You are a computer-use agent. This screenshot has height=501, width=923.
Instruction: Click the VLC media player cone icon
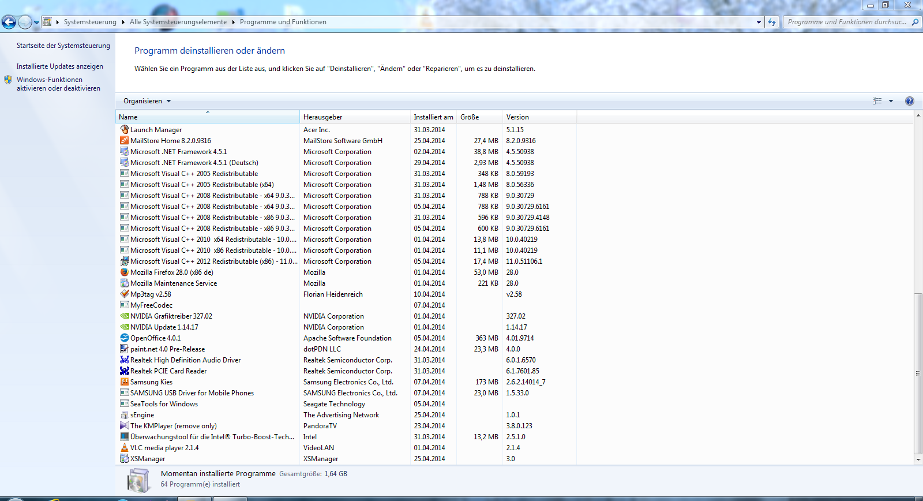[125, 447]
